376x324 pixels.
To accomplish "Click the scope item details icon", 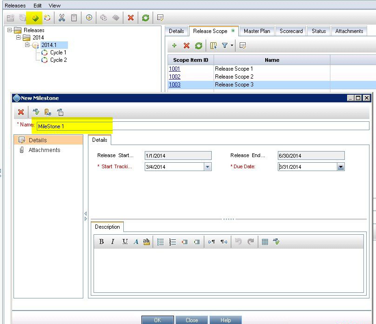I will [242, 46].
